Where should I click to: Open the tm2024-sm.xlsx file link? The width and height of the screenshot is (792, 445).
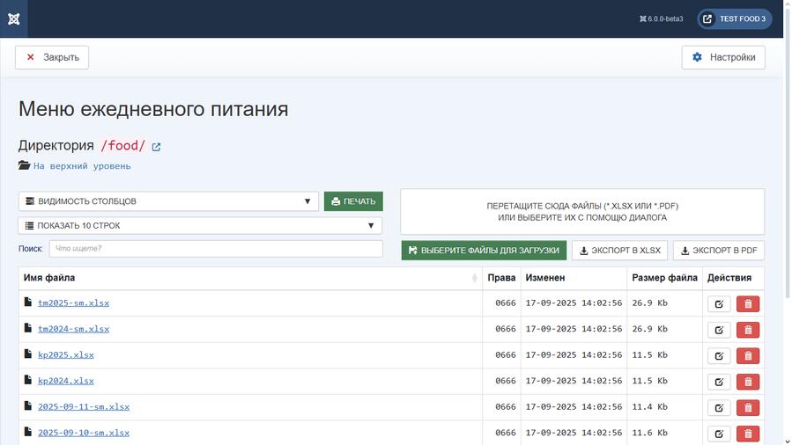click(74, 329)
